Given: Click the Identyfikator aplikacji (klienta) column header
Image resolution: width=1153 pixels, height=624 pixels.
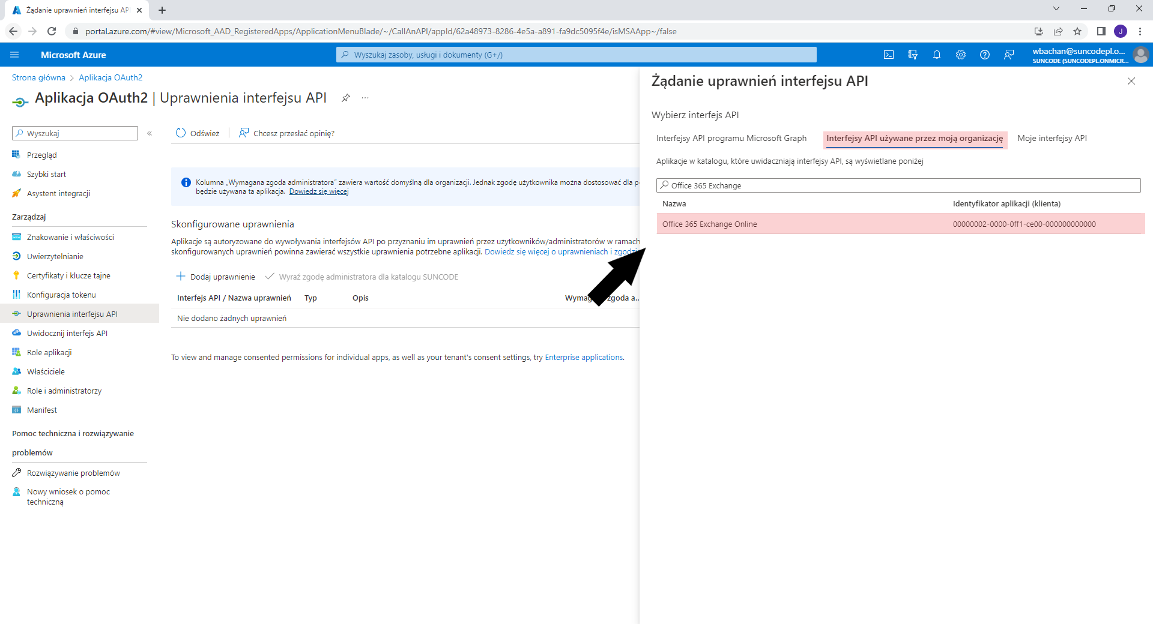Looking at the screenshot, I should (1006, 203).
